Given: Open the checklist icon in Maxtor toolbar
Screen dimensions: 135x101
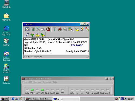Looking at the screenshot, I should click(x=33, y=29).
